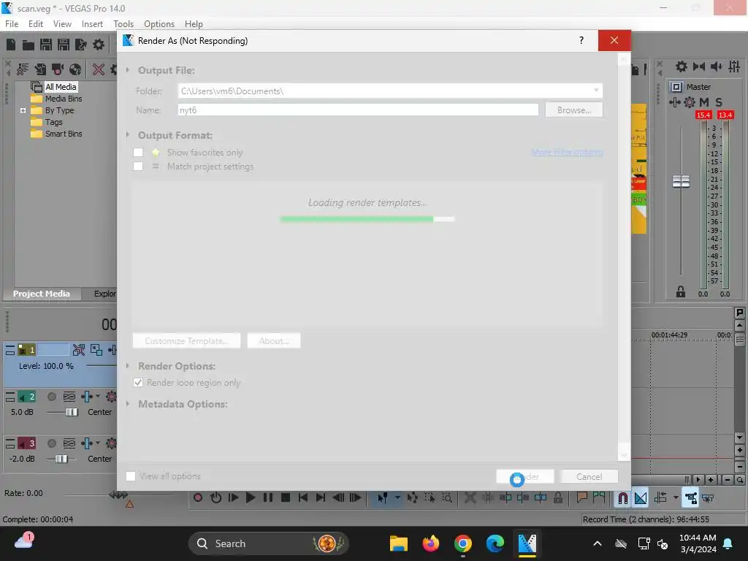Click track 3 volume slider at -2.0 dB

coord(61,459)
